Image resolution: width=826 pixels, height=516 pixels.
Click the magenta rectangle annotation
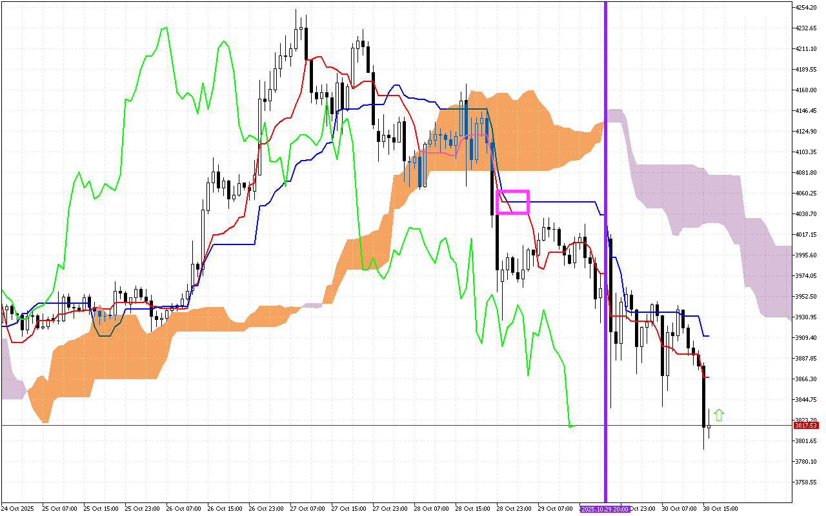[513, 201]
